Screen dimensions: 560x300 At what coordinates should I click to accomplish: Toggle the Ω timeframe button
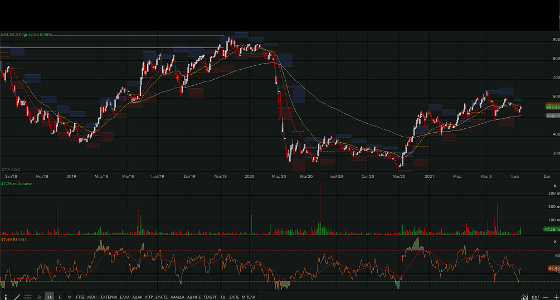[39, 297]
